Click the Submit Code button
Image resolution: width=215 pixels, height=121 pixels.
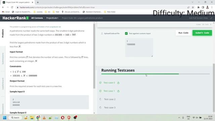[202, 33]
